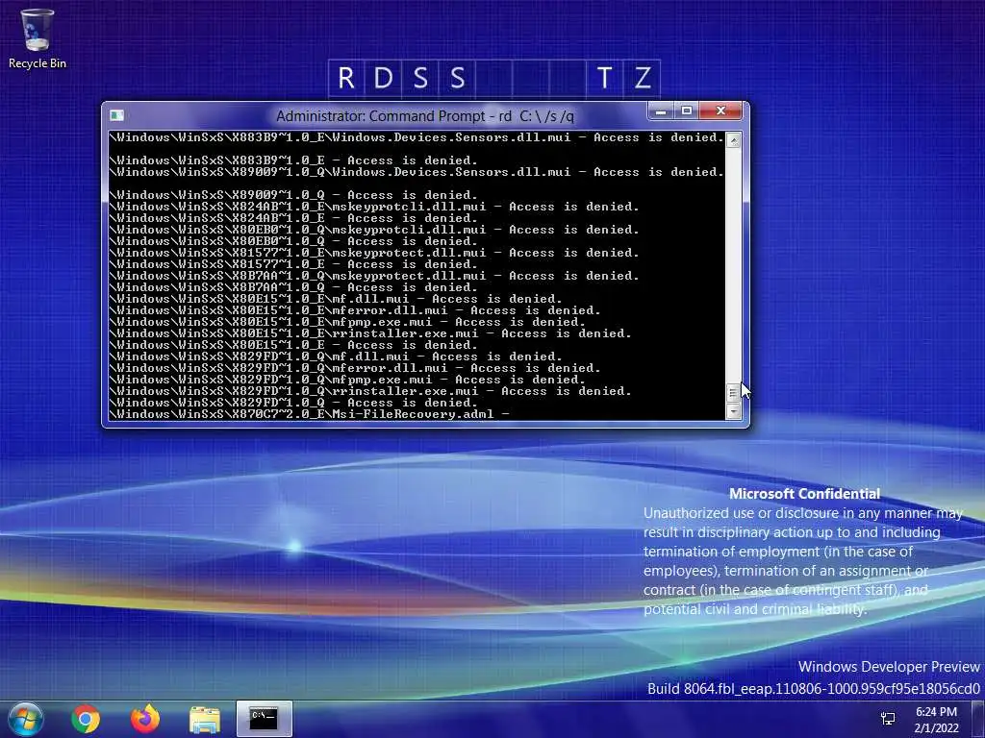Minimize the Command Prompt window

660,111
